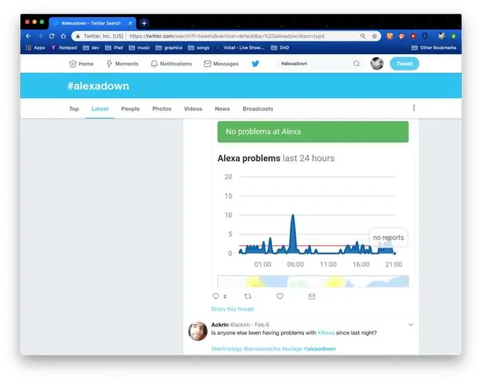Image resolution: width=482 pixels, height=382 pixels.
Task: Open the Feb 6 tweet timestamp
Action: pyautogui.click(x=262, y=324)
